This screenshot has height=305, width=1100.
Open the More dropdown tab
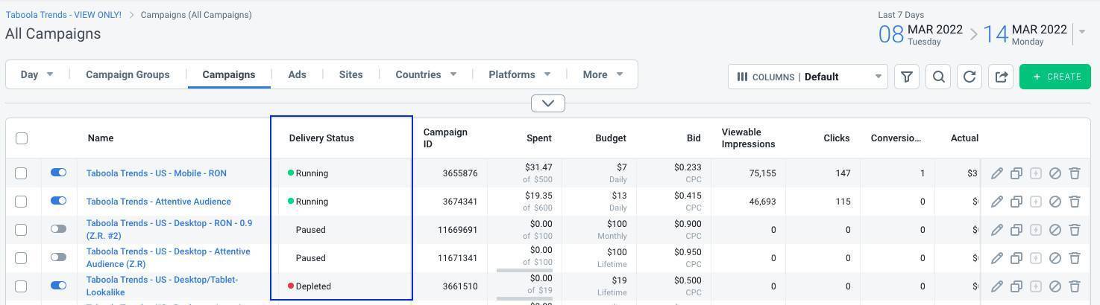(603, 74)
